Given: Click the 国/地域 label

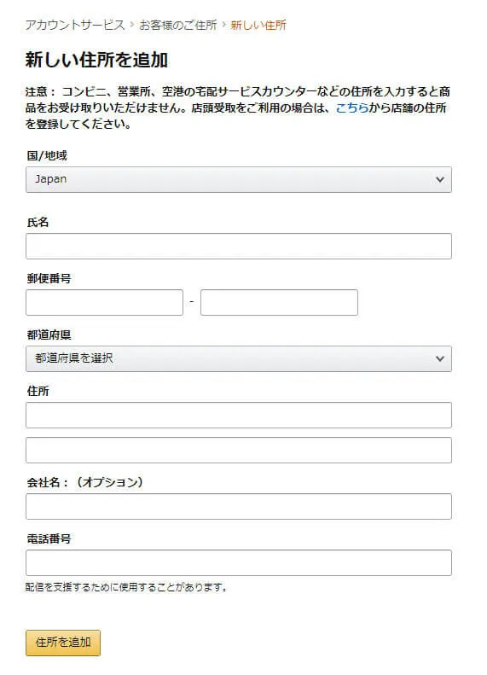Looking at the screenshot, I should click(47, 155).
